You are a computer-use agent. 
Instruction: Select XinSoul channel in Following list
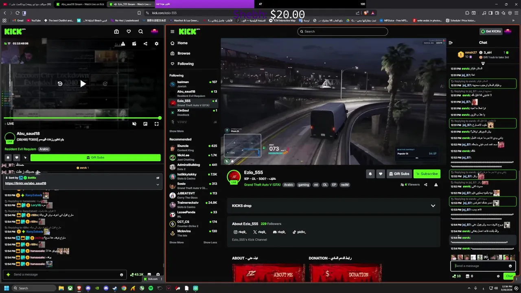(x=193, y=112)
